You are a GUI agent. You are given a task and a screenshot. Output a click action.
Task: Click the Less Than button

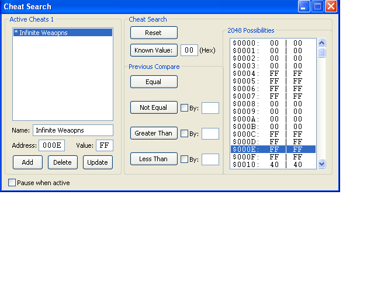[154, 159]
